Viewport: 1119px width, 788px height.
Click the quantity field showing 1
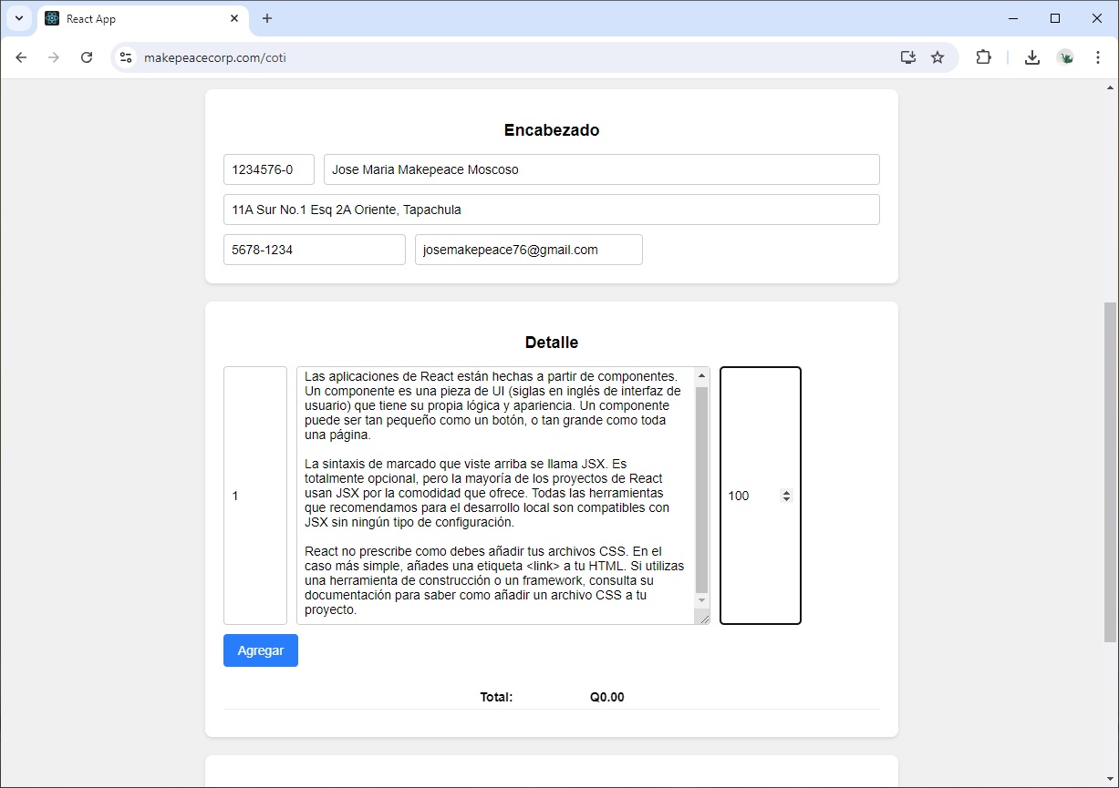tap(255, 496)
